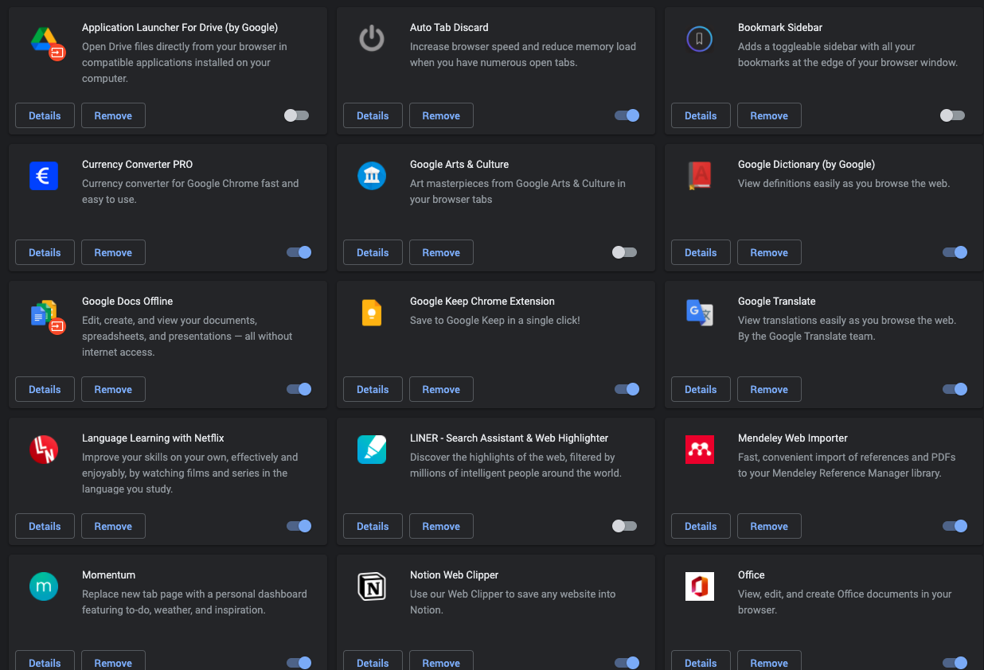Turn off Google Keep Chrome Extension

pos(627,389)
